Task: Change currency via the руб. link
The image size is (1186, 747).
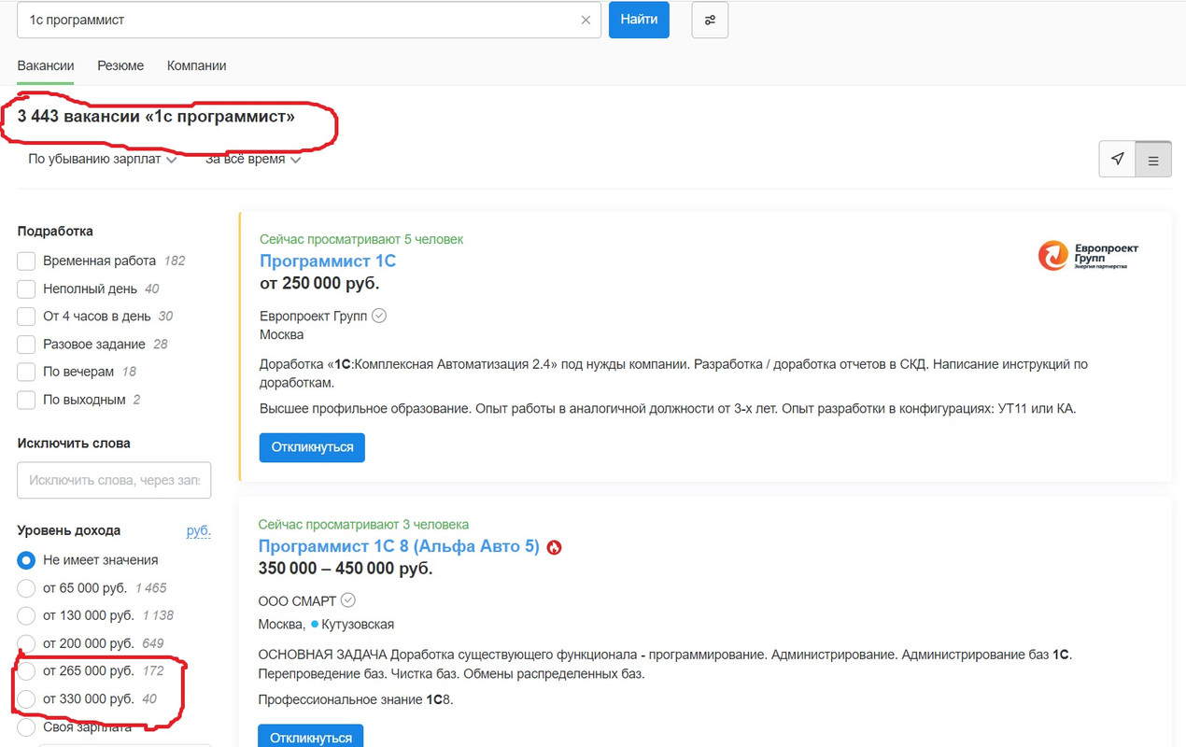Action: pos(199,530)
